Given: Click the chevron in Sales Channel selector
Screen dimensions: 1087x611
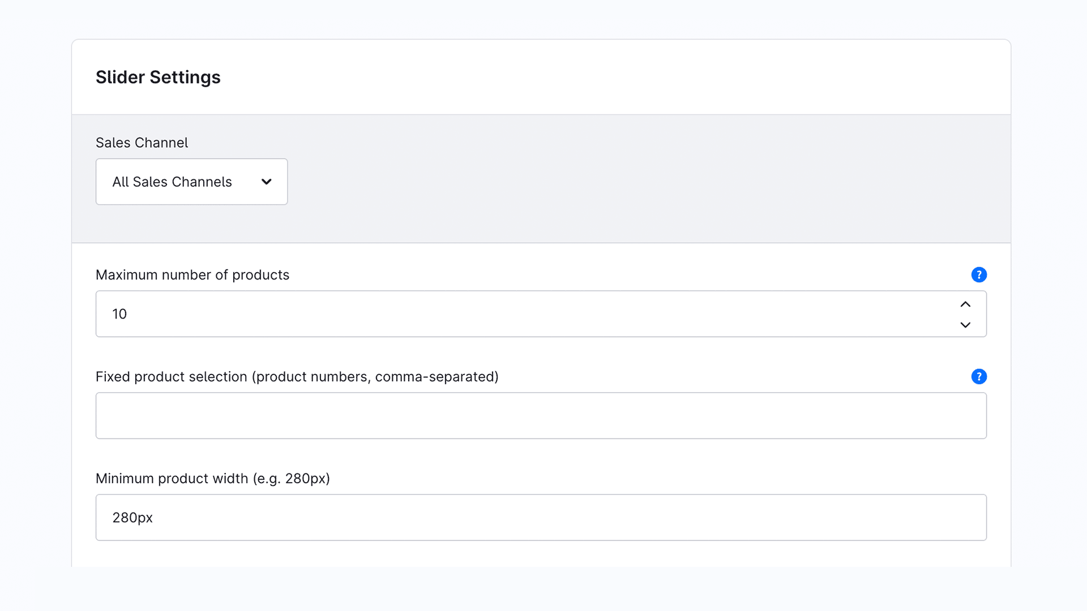Looking at the screenshot, I should click(266, 182).
